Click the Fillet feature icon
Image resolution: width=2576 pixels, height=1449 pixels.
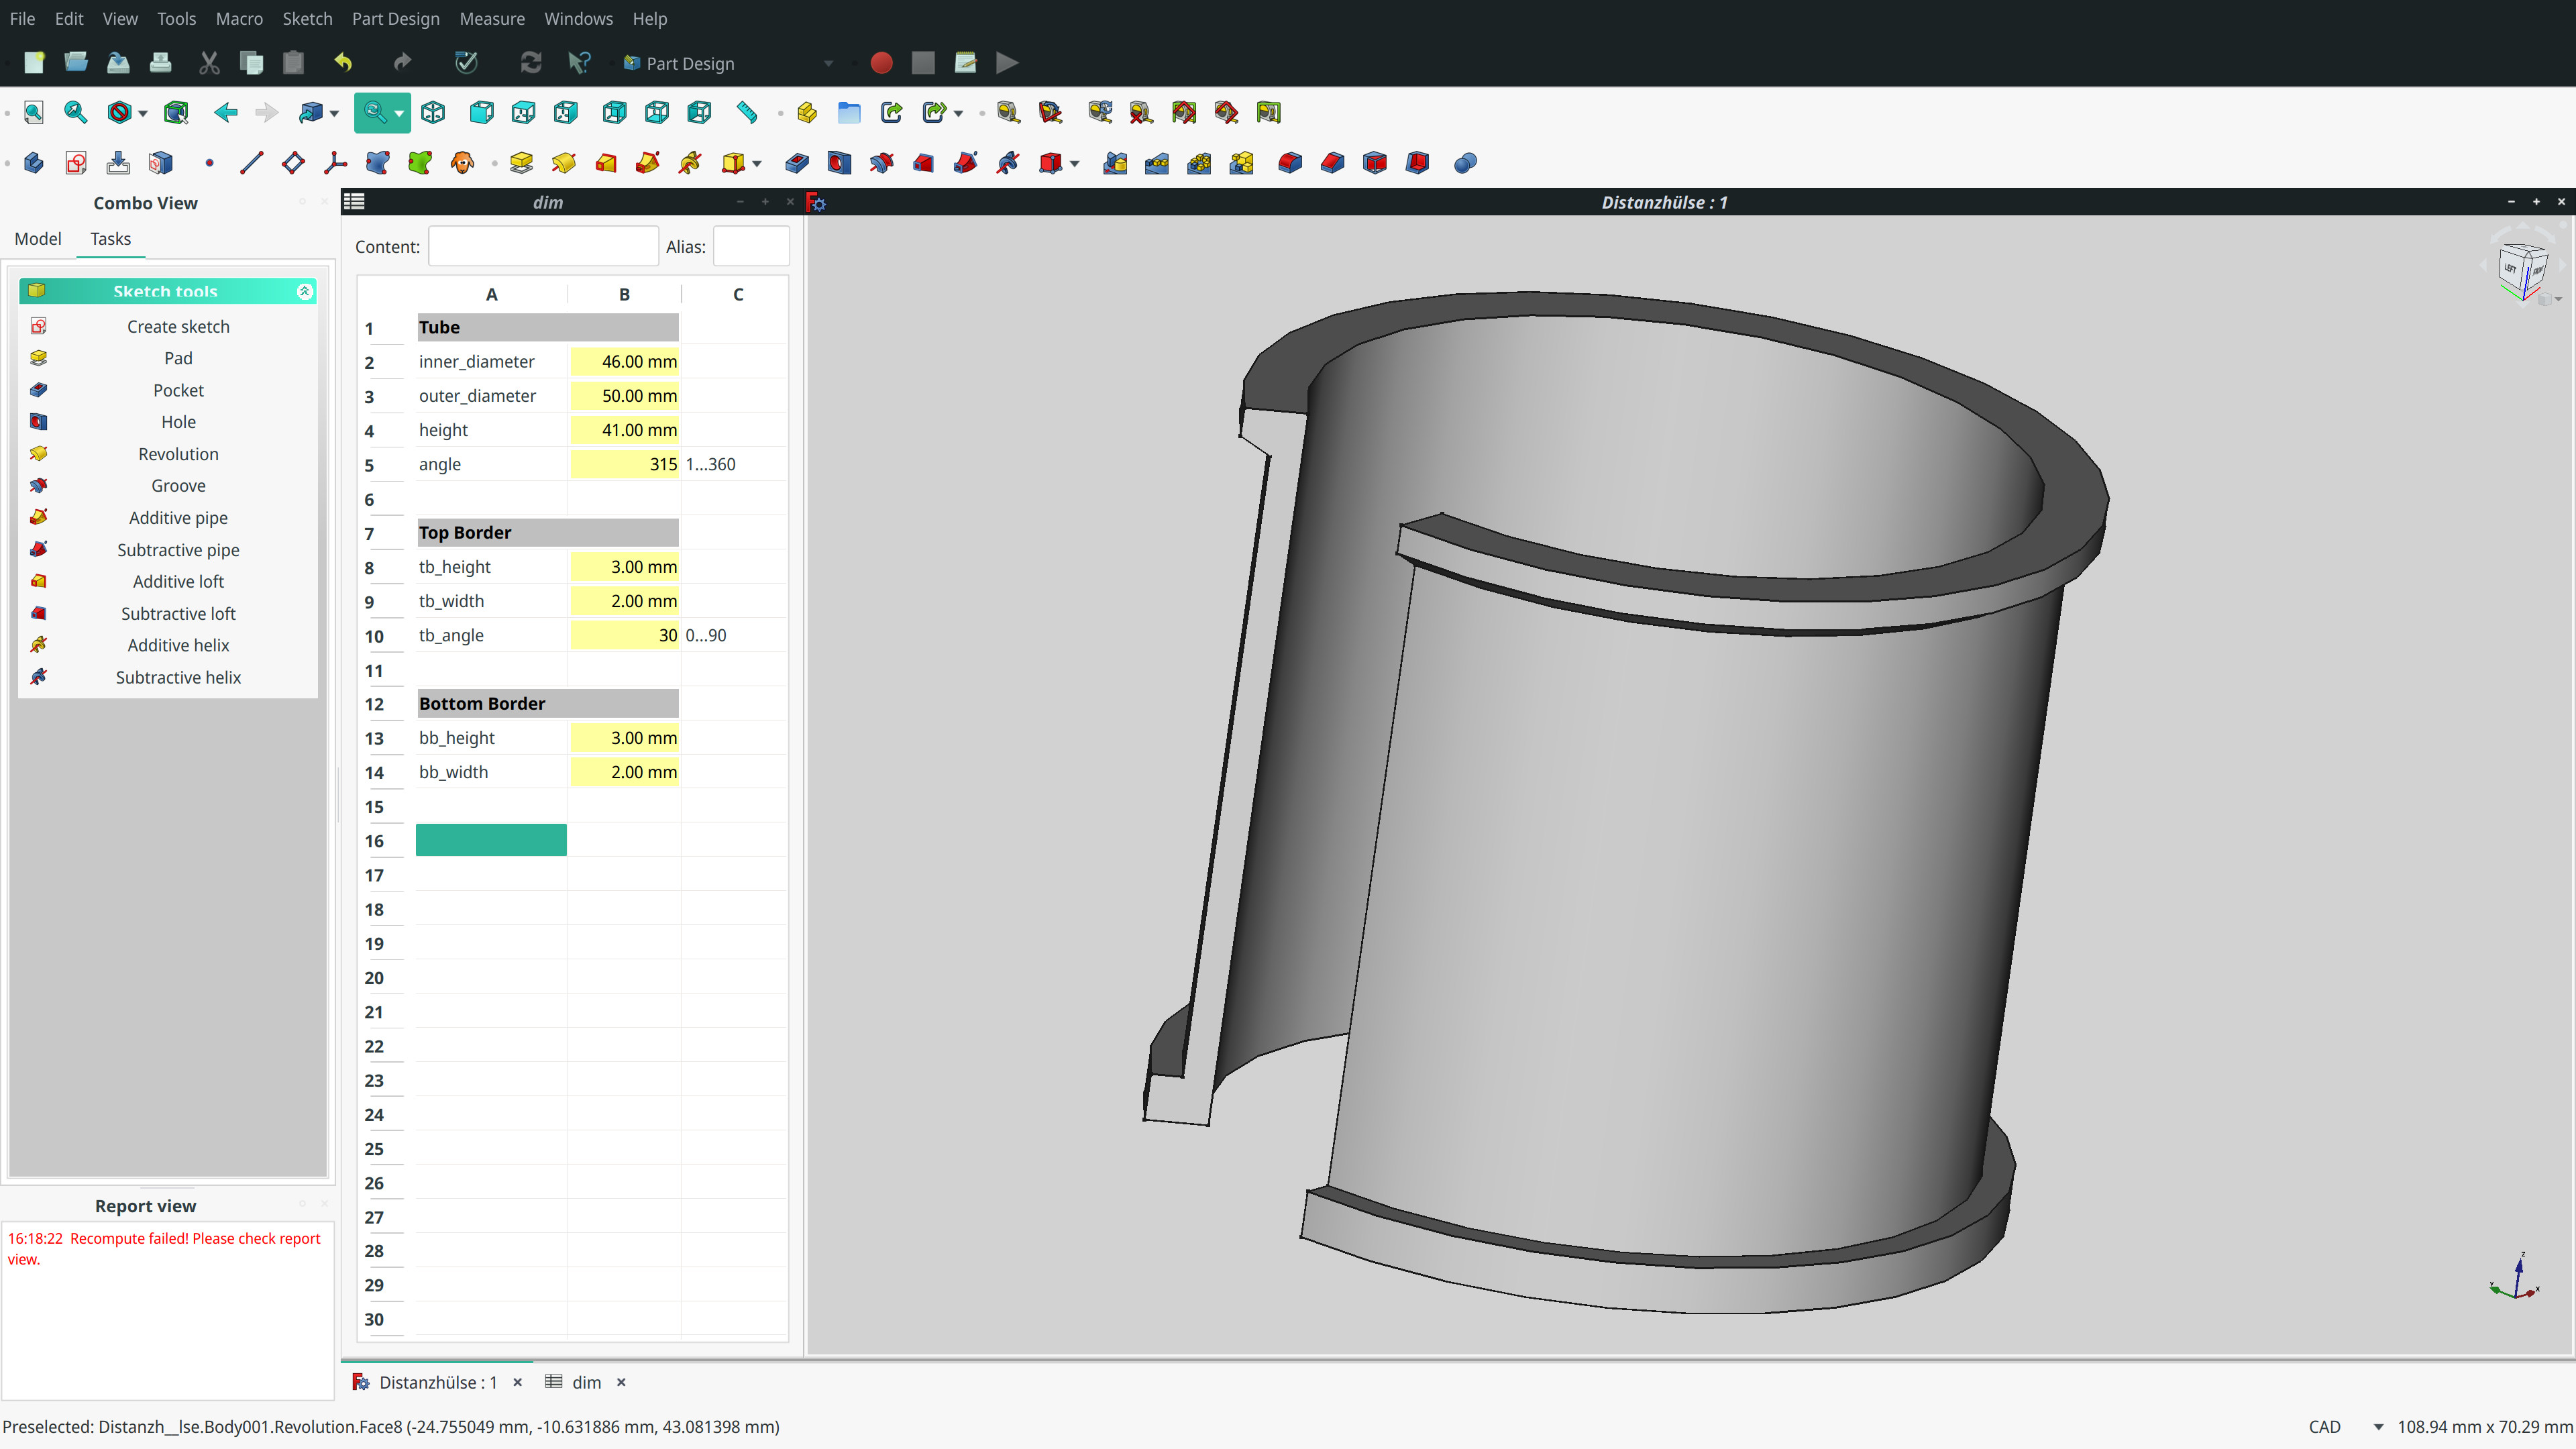(x=1289, y=162)
